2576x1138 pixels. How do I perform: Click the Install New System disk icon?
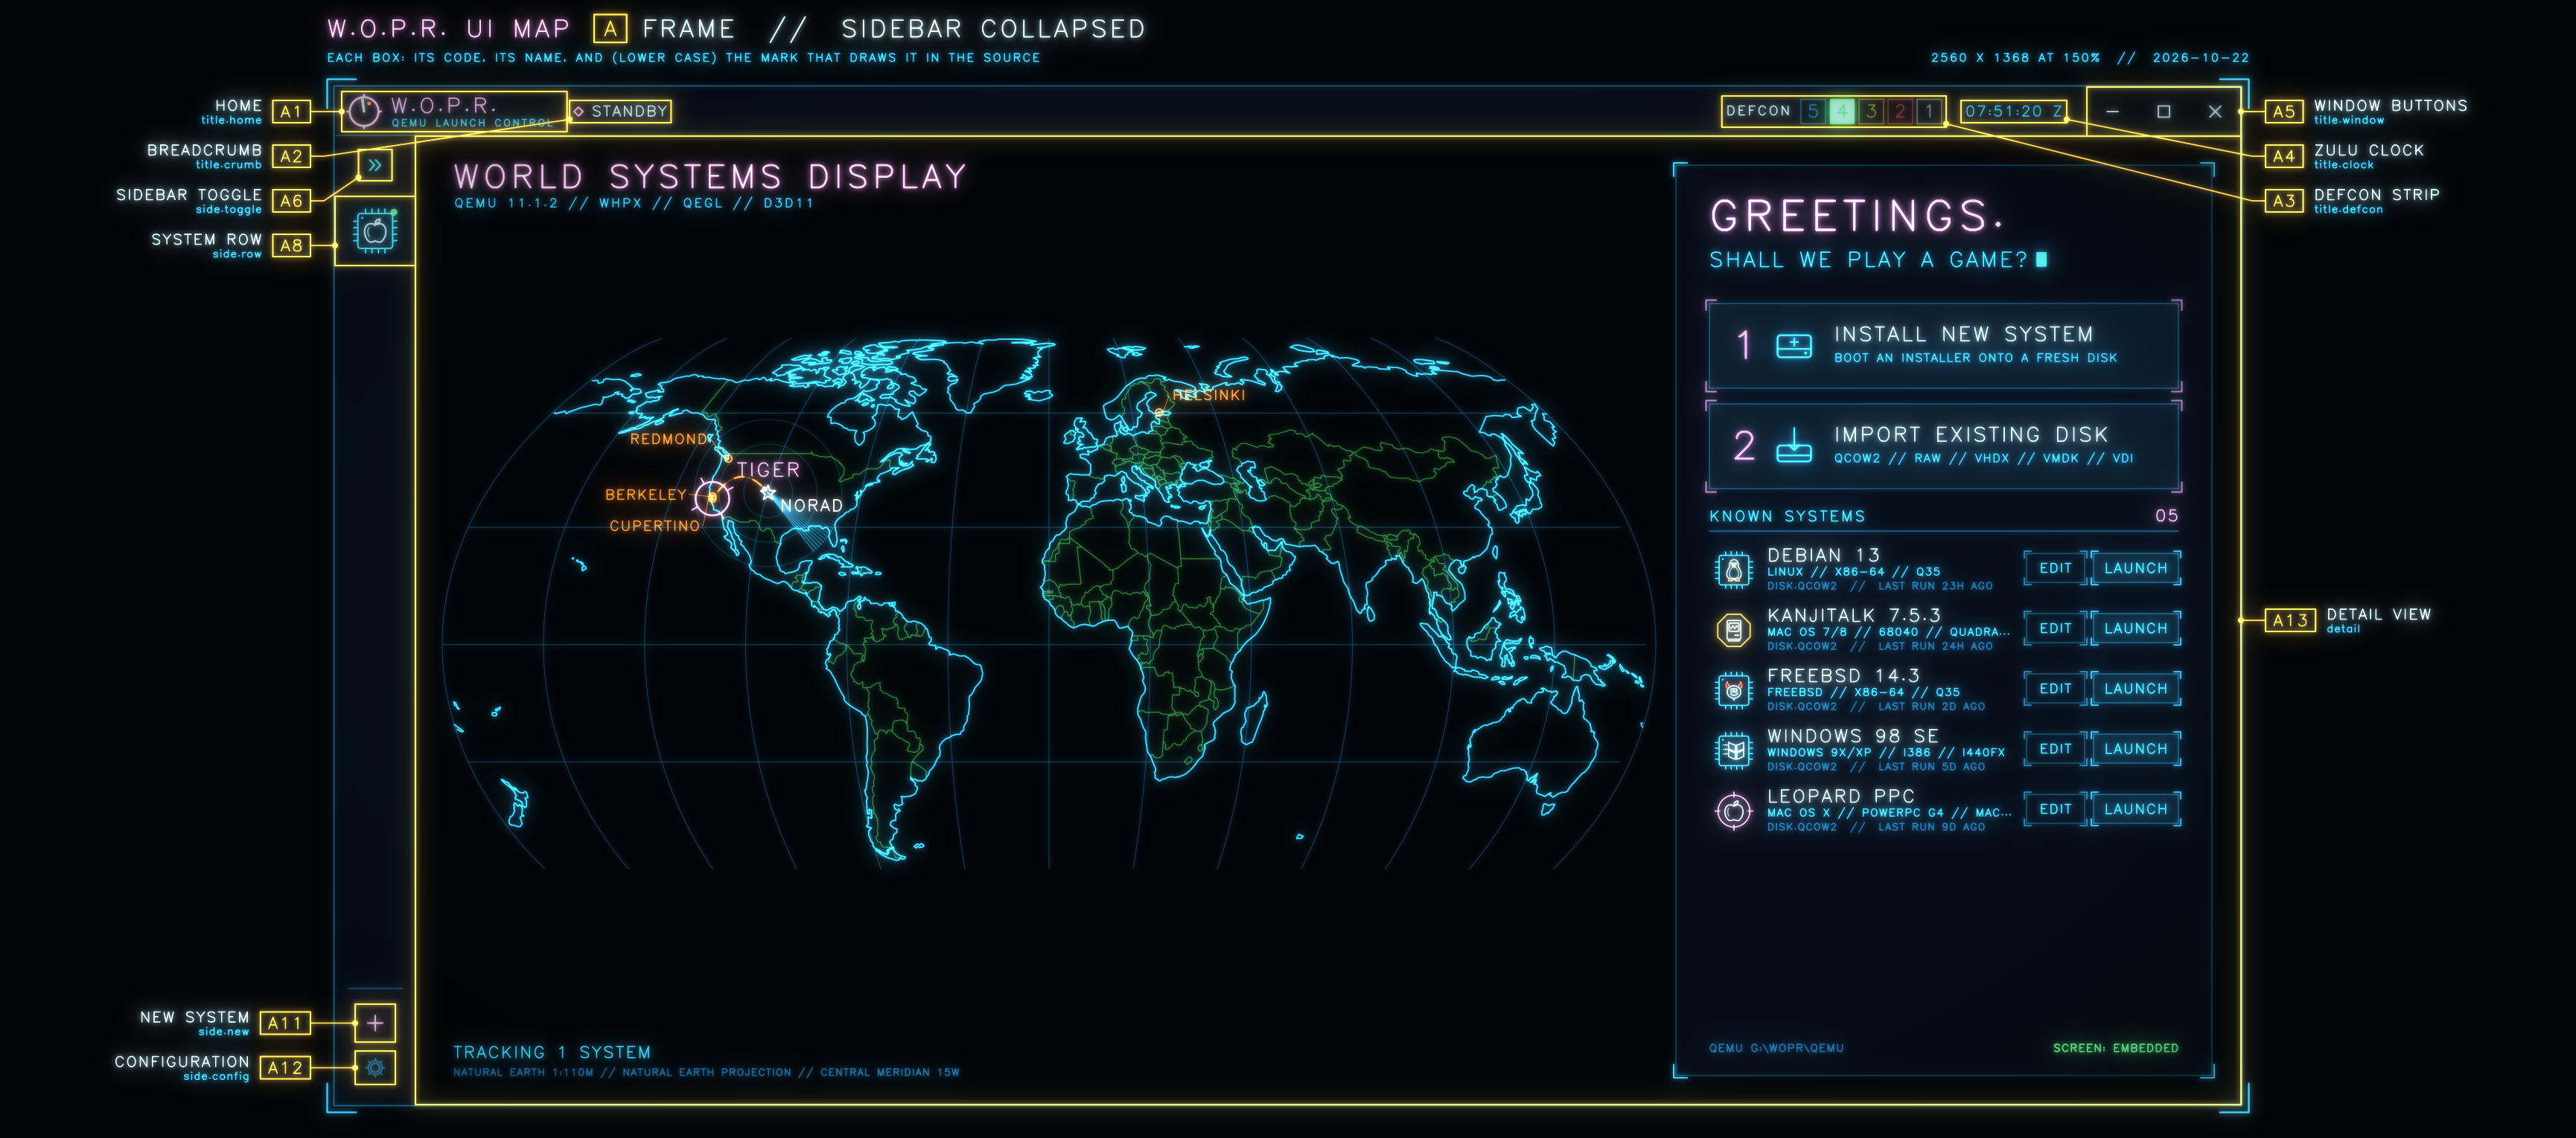point(1794,346)
